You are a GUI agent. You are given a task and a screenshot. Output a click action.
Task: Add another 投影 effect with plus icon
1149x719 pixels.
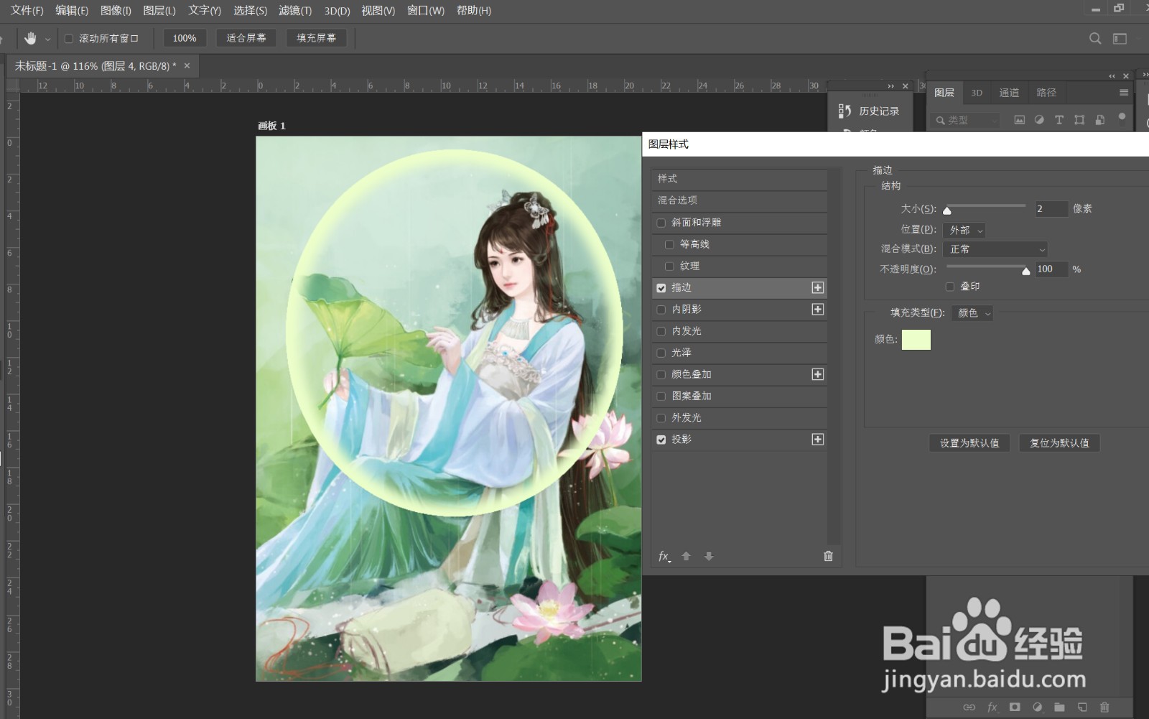point(817,439)
